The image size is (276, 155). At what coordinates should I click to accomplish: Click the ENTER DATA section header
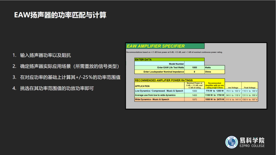pyautogui.click(x=169, y=59)
